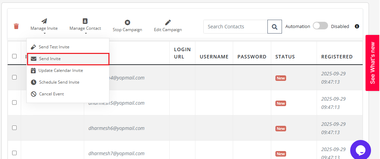Expand the Manage Contact dropdown arrow
380x159 pixels.
coord(85,34)
